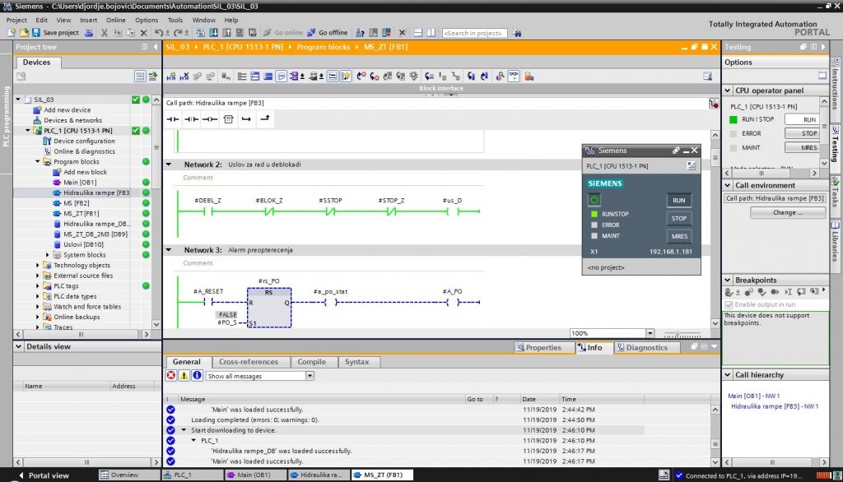Open the Online menu
Viewport: 843px width, 482px height.
(114, 19)
